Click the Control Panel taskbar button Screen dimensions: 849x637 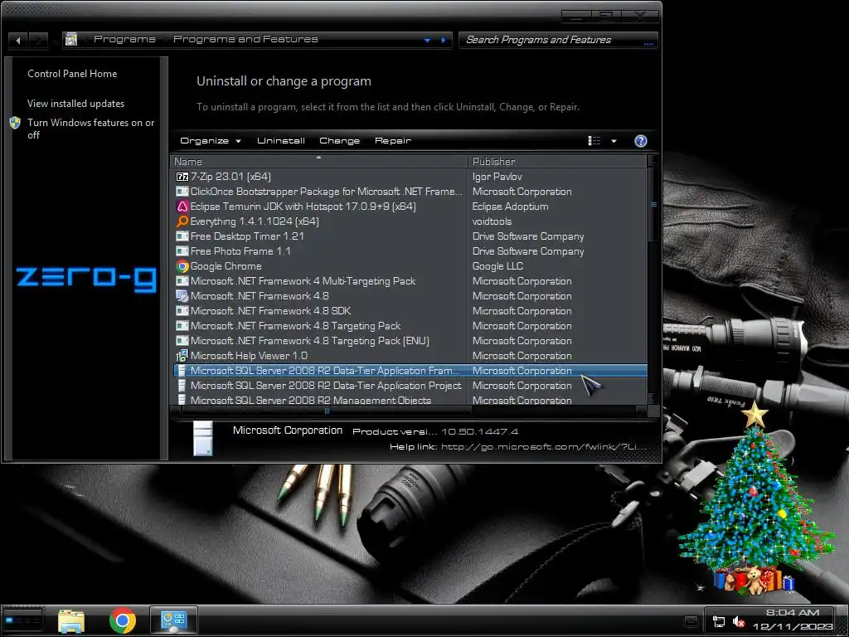coord(173,620)
